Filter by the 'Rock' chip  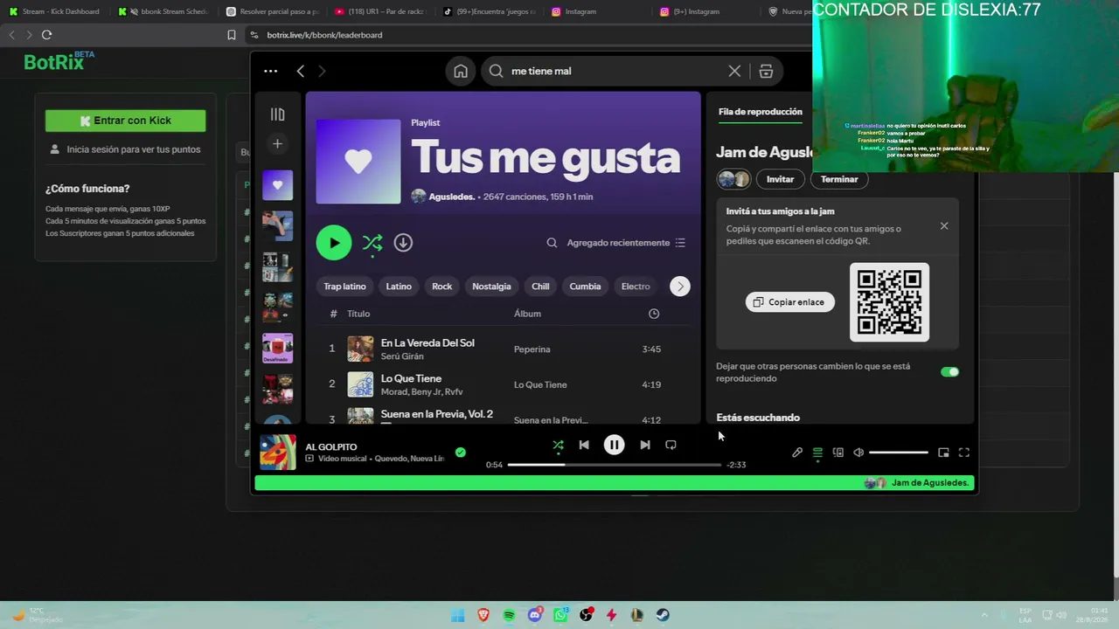pos(442,287)
